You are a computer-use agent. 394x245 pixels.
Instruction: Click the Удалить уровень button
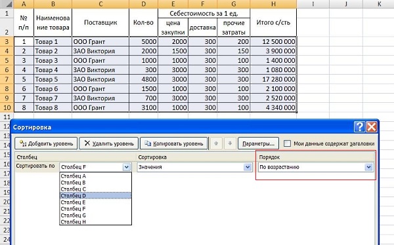coord(109,143)
